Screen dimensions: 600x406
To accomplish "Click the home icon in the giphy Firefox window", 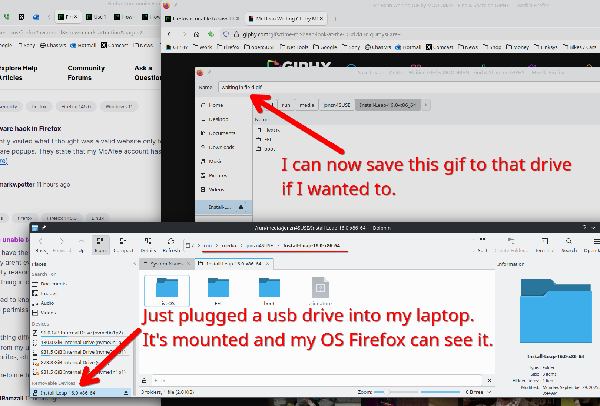I will coord(196,34).
